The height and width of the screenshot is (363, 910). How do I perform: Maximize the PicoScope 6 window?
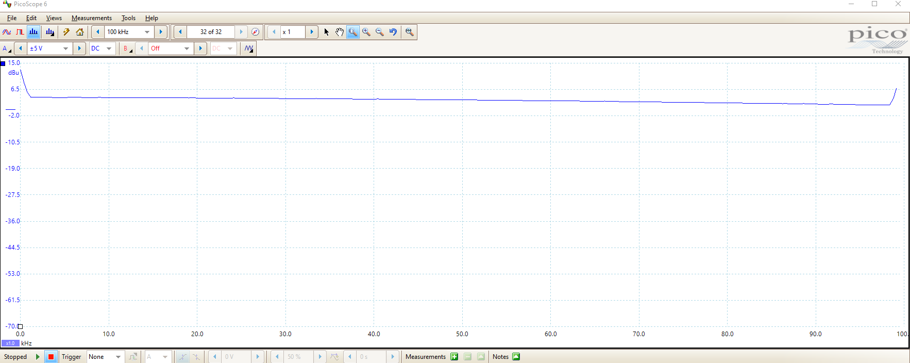874,4
